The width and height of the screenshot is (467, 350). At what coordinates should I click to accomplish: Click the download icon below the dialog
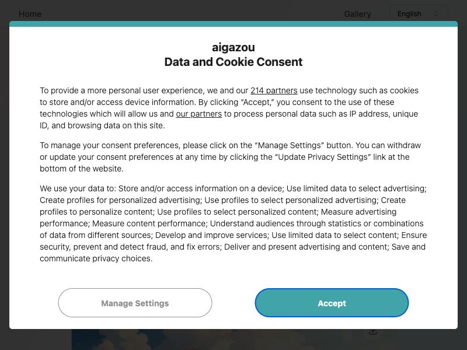coord(373,331)
